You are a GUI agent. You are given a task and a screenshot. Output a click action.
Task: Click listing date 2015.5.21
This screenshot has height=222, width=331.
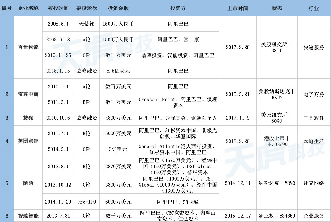point(238,94)
